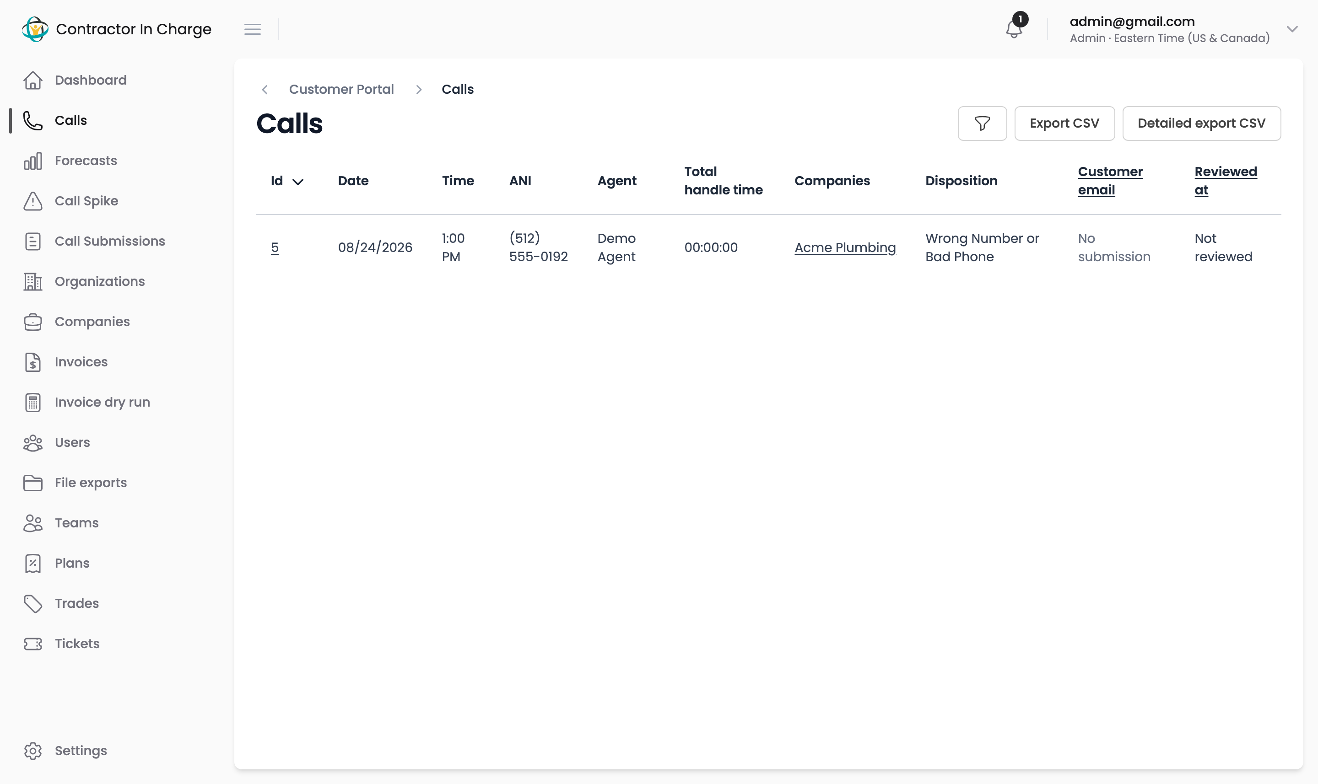1318x784 pixels.
Task: Open Plans in the sidebar
Action: click(72, 563)
